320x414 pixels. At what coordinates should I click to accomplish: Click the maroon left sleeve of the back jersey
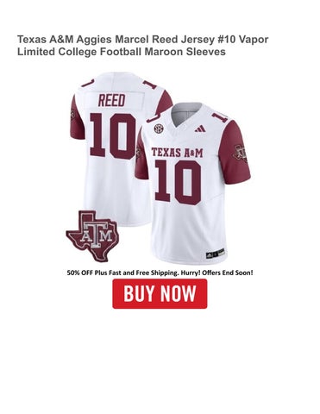tap(77, 117)
